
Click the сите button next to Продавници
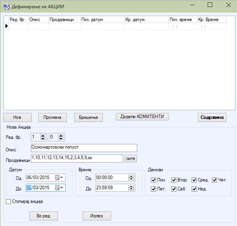[x=131, y=159]
